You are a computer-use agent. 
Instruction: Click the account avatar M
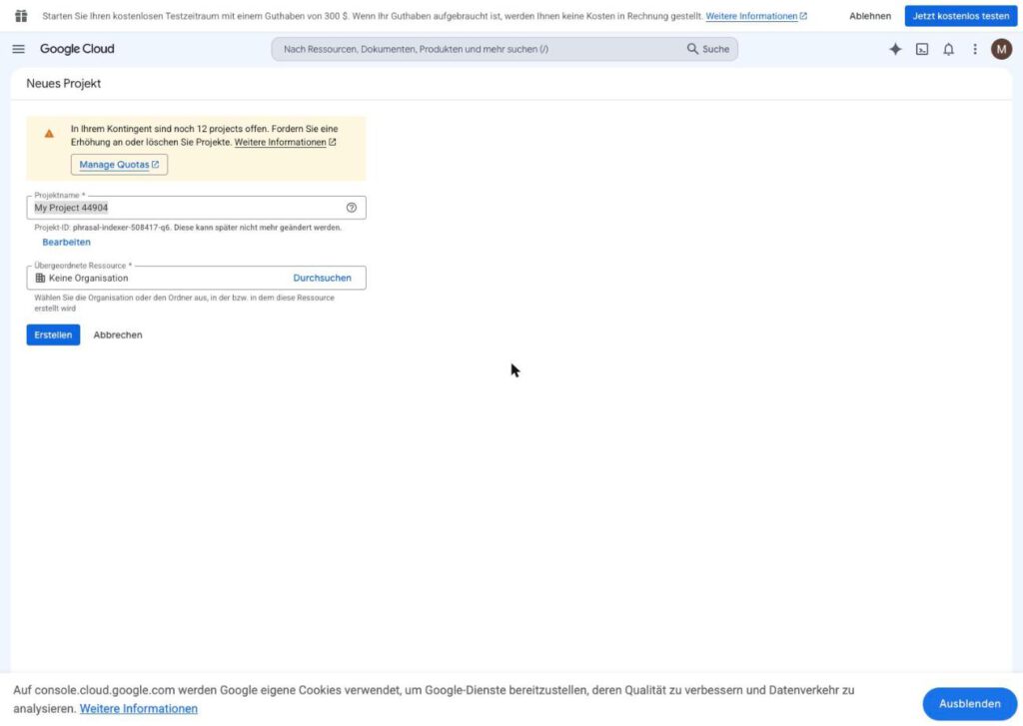[1001, 49]
